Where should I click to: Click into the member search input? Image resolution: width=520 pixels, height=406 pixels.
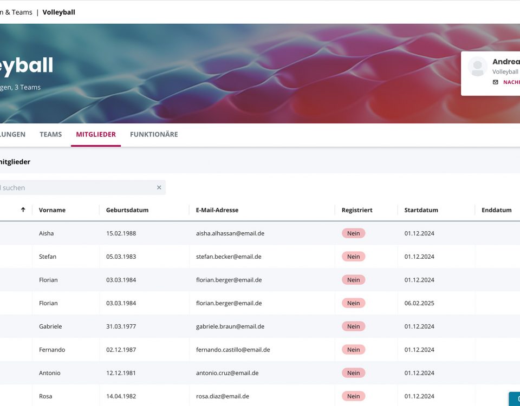pyautogui.click(x=76, y=188)
